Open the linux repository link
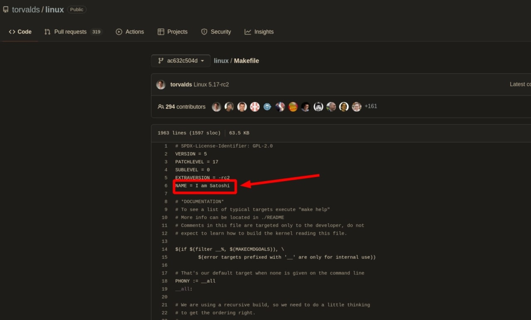The image size is (531, 320). pos(54,9)
